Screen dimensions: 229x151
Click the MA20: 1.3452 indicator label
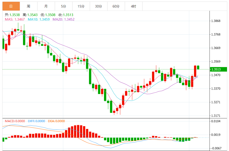(63, 19)
